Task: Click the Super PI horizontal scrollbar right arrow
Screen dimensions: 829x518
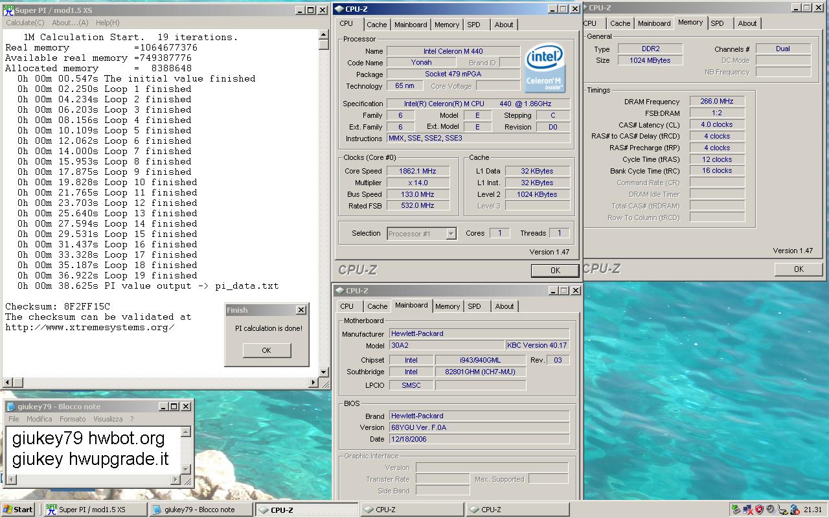Action: tap(314, 383)
